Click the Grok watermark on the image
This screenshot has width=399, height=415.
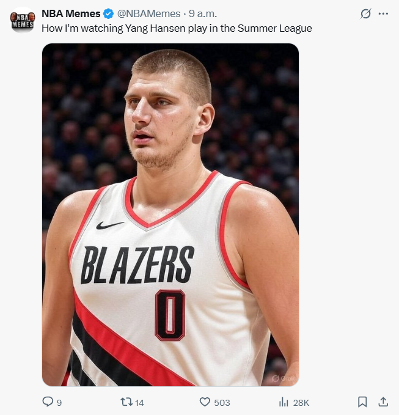pyautogui.click(x=284, y=378)
